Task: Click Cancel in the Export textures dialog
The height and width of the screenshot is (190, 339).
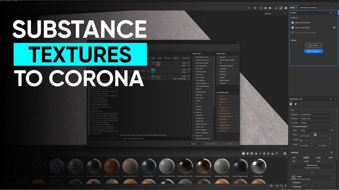Action: click(x=193, y=144)
